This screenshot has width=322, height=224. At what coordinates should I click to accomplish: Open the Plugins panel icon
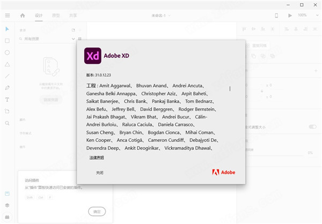[7, 217]
